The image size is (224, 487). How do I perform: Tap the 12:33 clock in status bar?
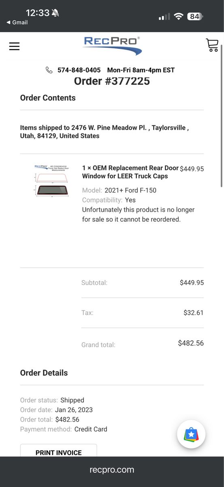37,13
